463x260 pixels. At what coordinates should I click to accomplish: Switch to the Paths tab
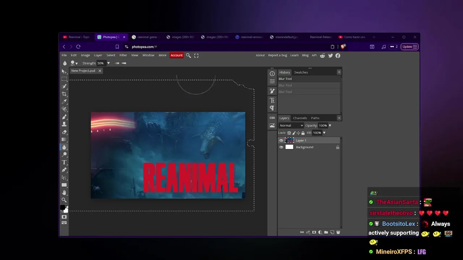tap(315, 118)
